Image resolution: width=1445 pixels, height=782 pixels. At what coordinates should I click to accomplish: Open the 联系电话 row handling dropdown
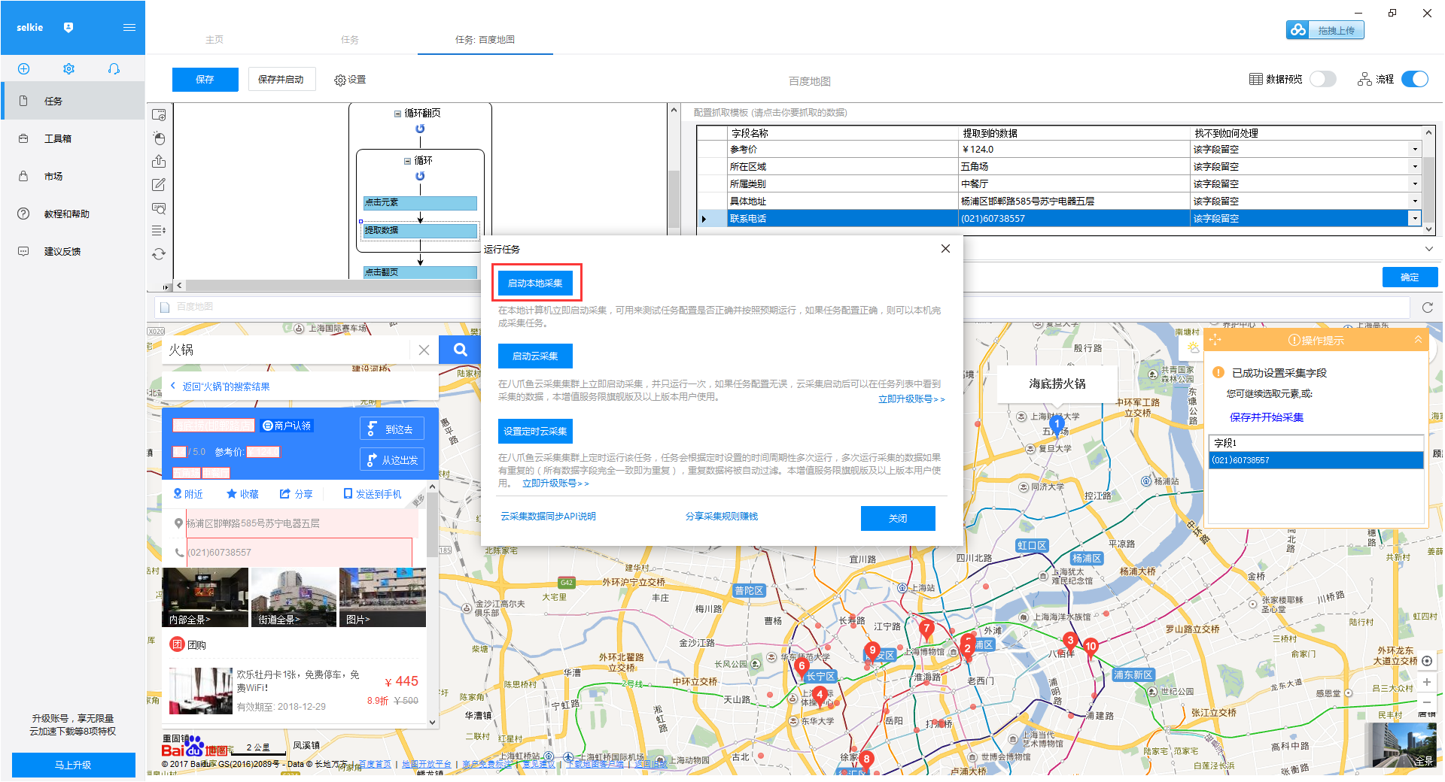(1415, 219)
